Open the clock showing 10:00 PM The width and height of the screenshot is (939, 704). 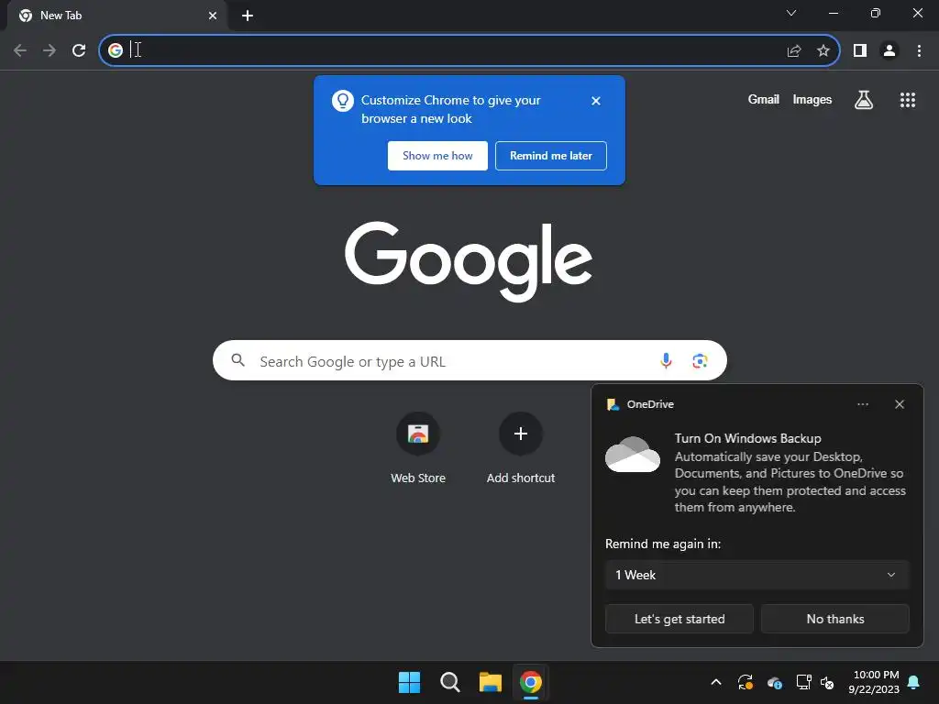click(874, 682)
